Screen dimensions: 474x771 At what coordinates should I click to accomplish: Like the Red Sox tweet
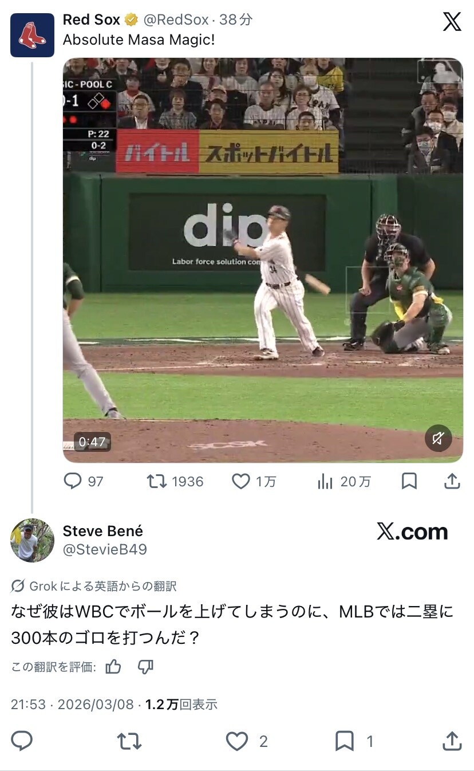254,481
